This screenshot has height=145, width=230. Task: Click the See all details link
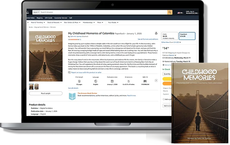click(x=73, y=88)
